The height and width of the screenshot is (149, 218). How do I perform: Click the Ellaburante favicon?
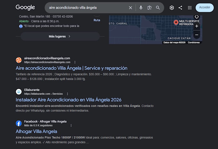[x=19, y=92]
